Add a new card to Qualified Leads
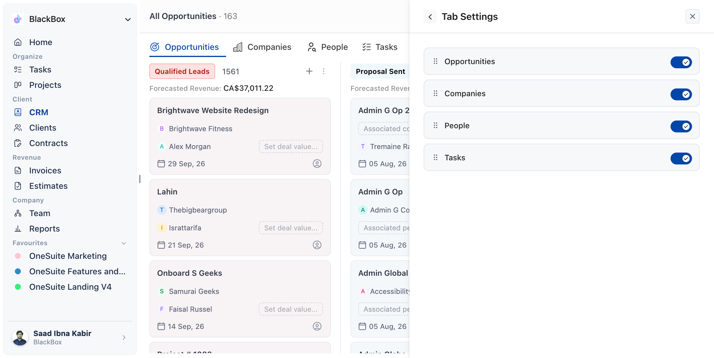The height and width of the screenshot is (358, 714). (309, 71)
